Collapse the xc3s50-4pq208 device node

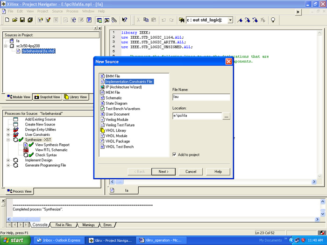point(6,46)
